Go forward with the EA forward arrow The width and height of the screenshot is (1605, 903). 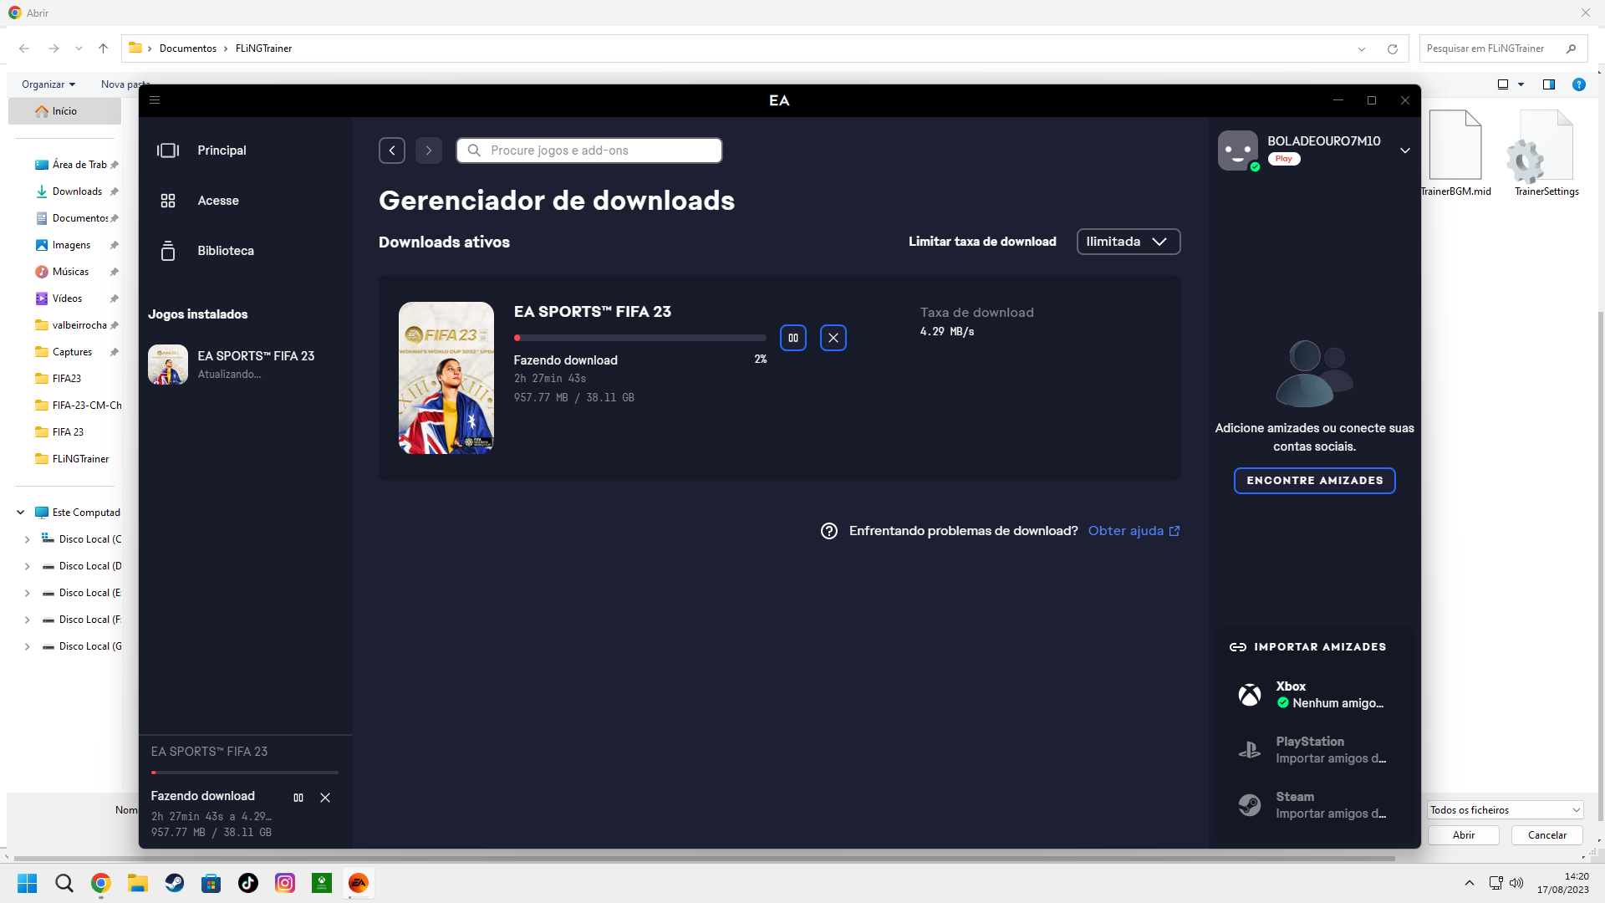[429, 150]
